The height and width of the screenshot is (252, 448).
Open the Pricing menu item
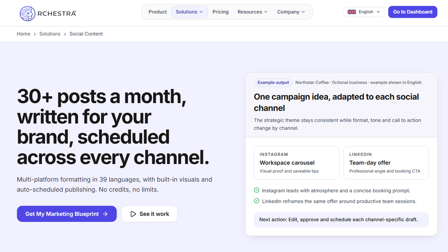point(220,12)
